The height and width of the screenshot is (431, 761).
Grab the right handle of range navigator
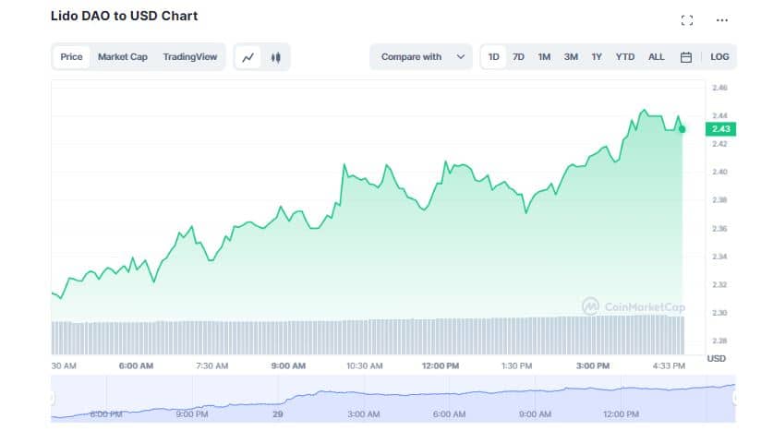click(x=735, y=398)
